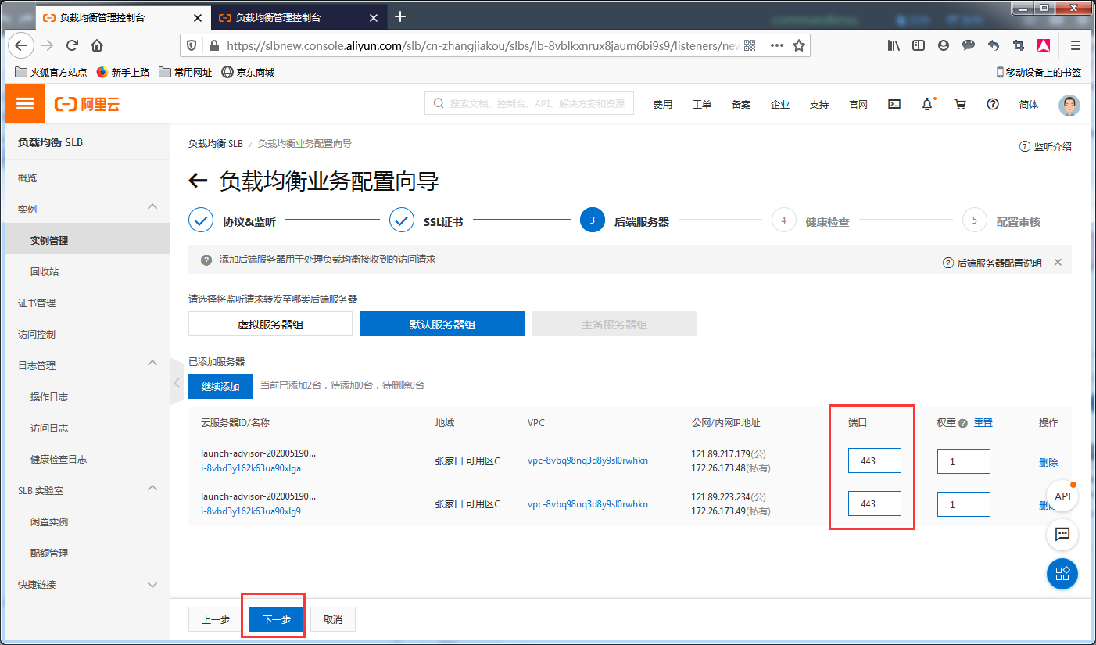Open the Cloud Shell terminal icon
Screen dimensions: 1096x645
(x=895, y=104)
